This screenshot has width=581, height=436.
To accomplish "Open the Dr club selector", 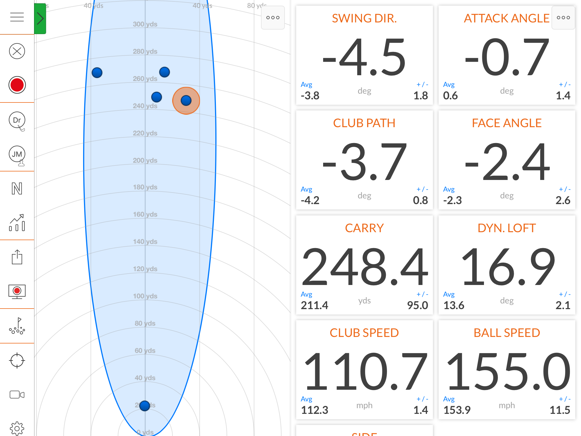I will coord(17,120).
